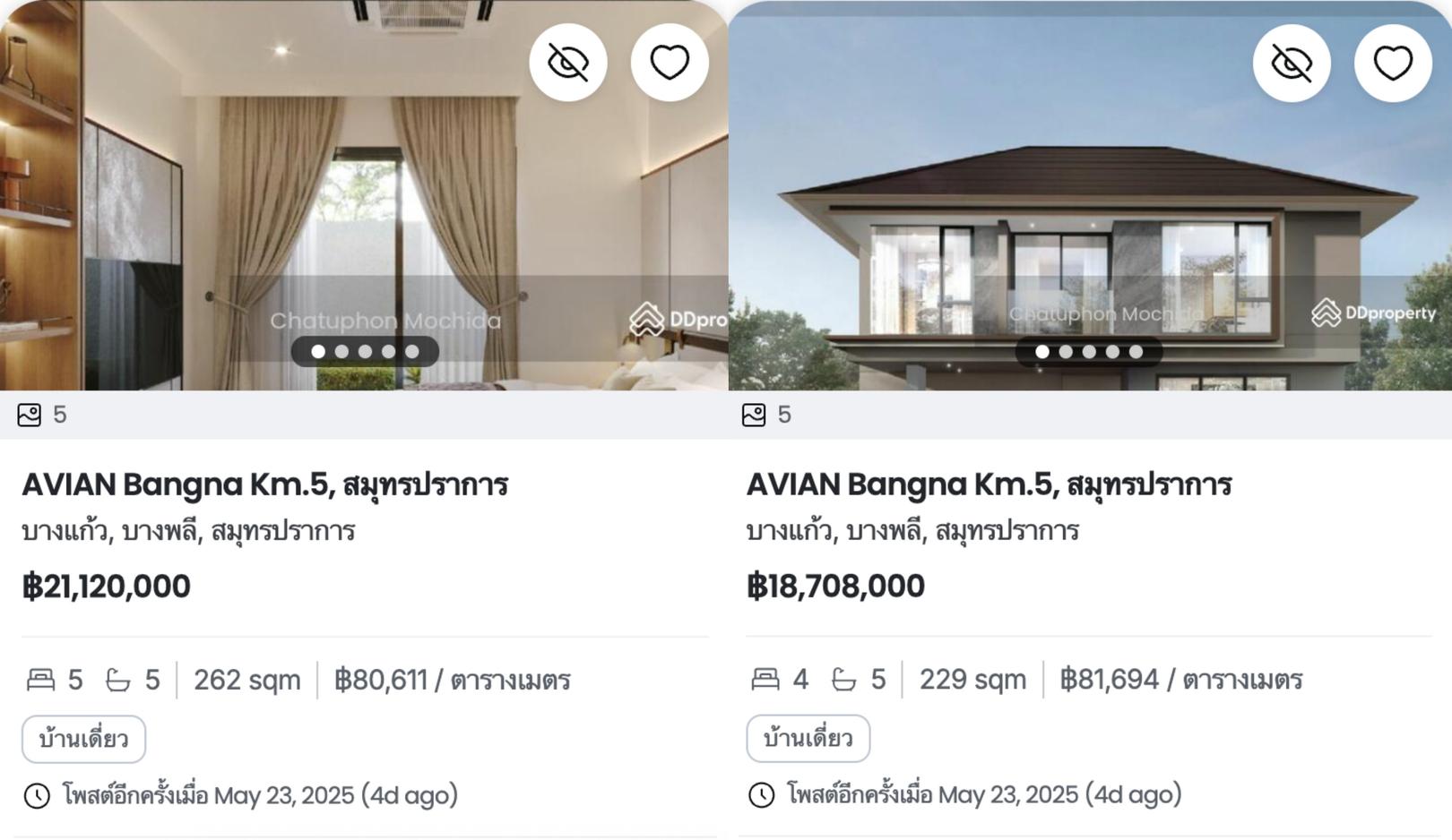Viewport: 1452px width, 840px height.
Task: Open photo count icon on right listing
Action: point(754,415)
